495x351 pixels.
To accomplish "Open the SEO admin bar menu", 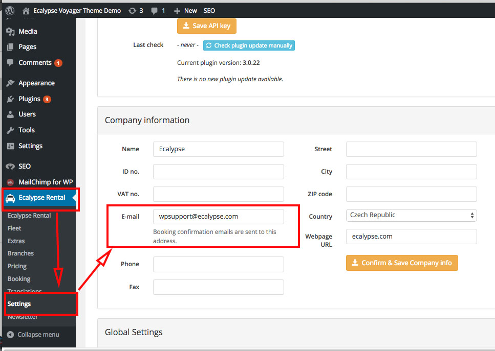I will click(209, 11).
